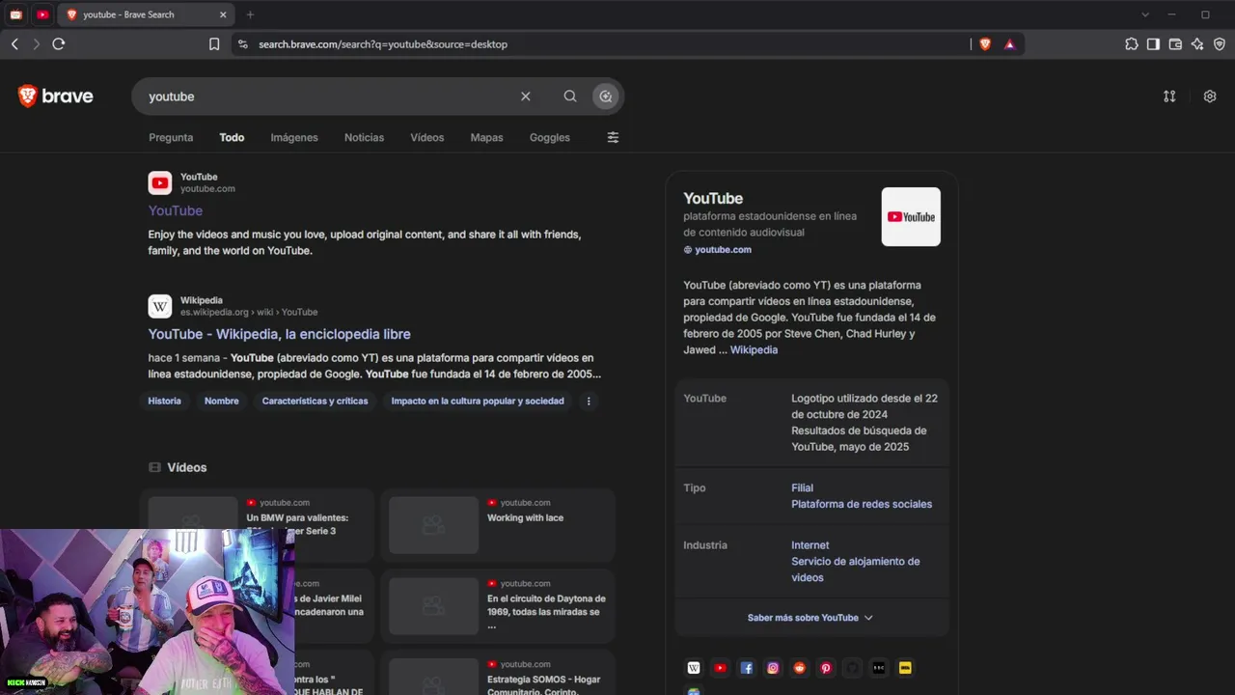Open Características y críticas sublink chip
The width and height of the screenshot is (1235, 695).
315,401
